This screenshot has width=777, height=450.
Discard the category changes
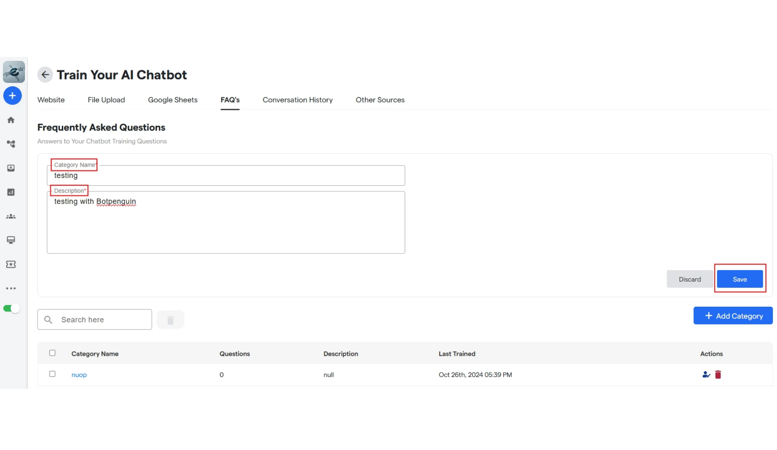(690, 279)
